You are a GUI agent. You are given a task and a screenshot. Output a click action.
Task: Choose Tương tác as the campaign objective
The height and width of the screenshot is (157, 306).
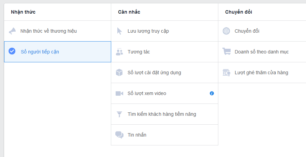tap(164, 52)
